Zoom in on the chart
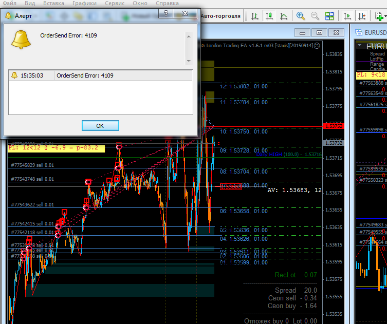 coord(300,16)
